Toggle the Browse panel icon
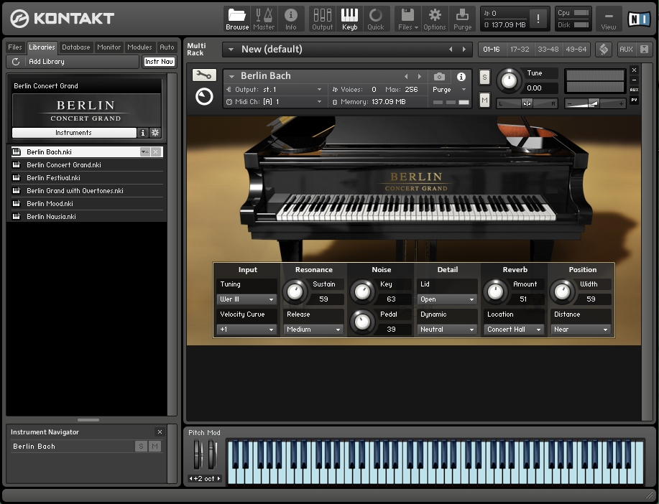This screenshot has height=504, width=659. click(x=237, y=19)
